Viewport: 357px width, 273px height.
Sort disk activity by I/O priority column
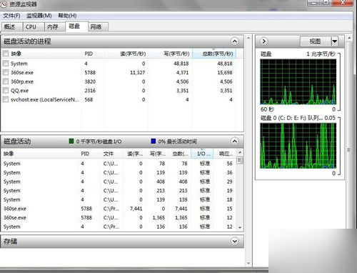pyautogui.click(x=202, y=154)
